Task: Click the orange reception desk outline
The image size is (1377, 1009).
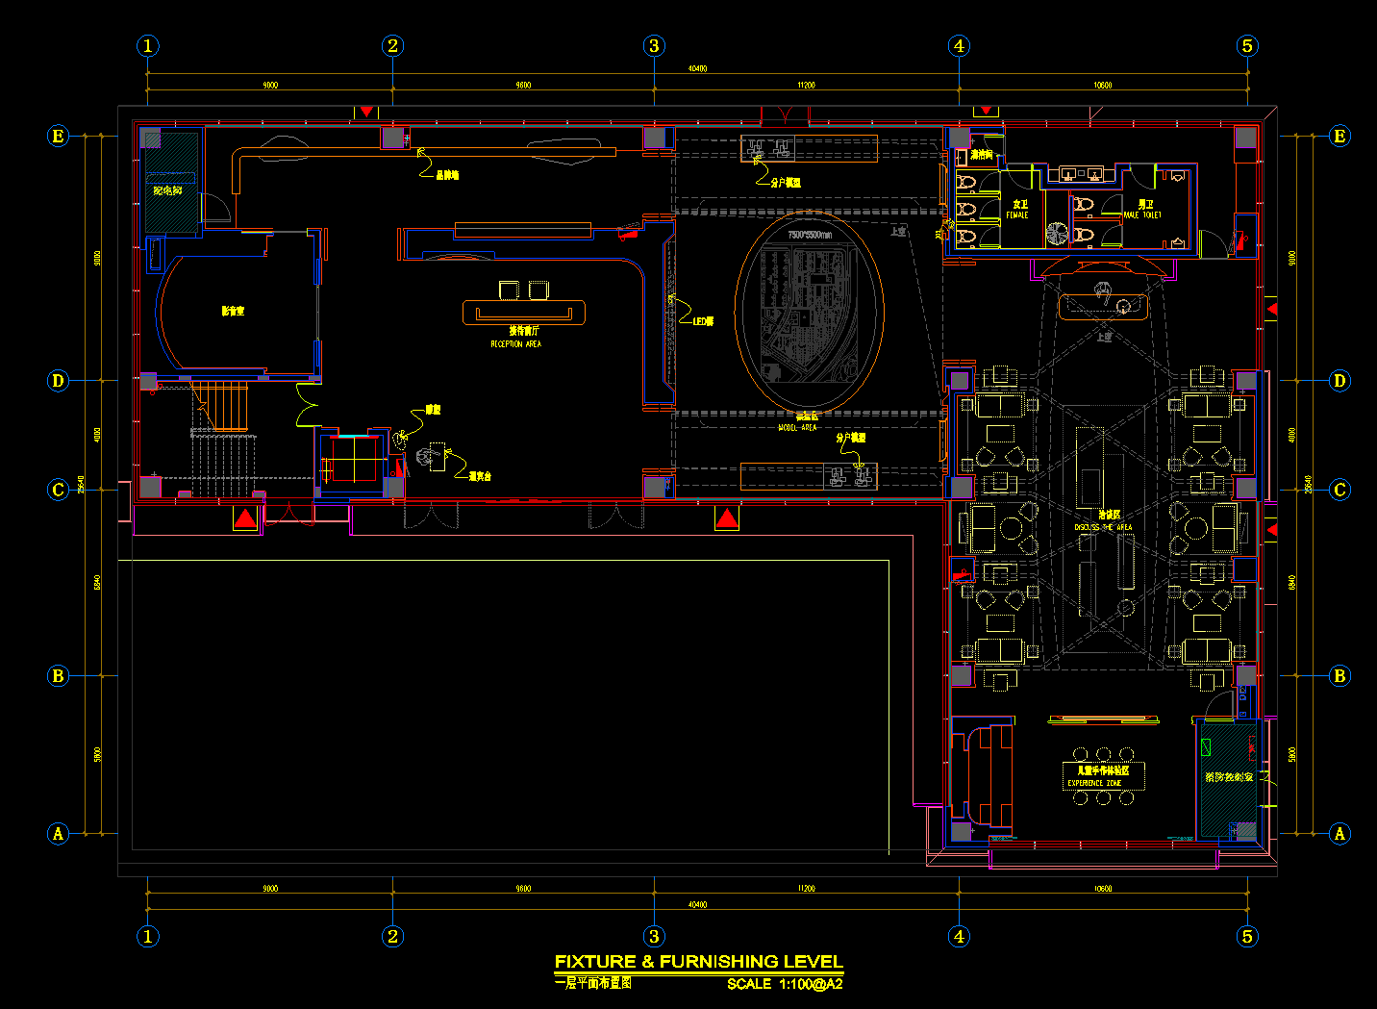Action: (524, 313)
